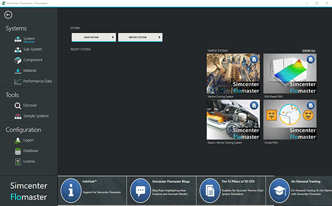Click the Simcenter Flomaster title bar icon

click(3, 3)
